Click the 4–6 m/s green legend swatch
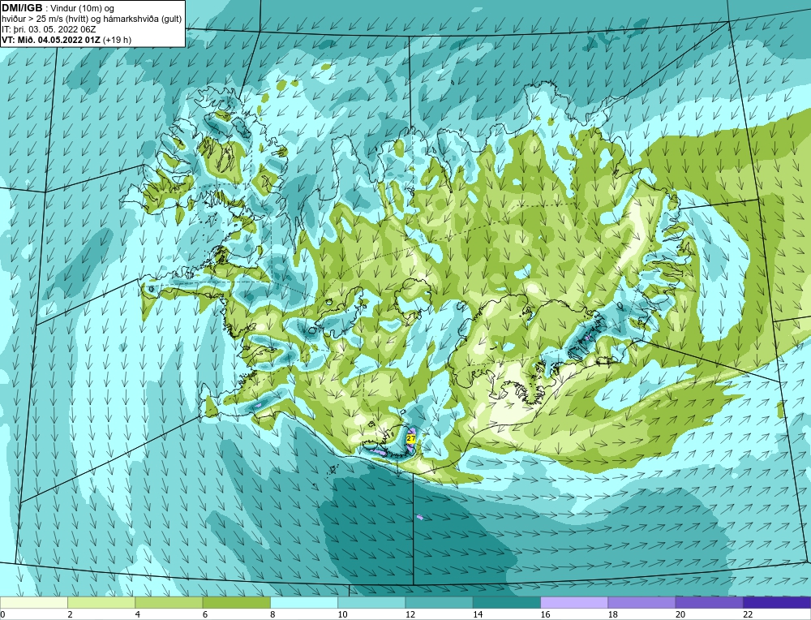Screen dimensions: 811x620 [169, 602]
